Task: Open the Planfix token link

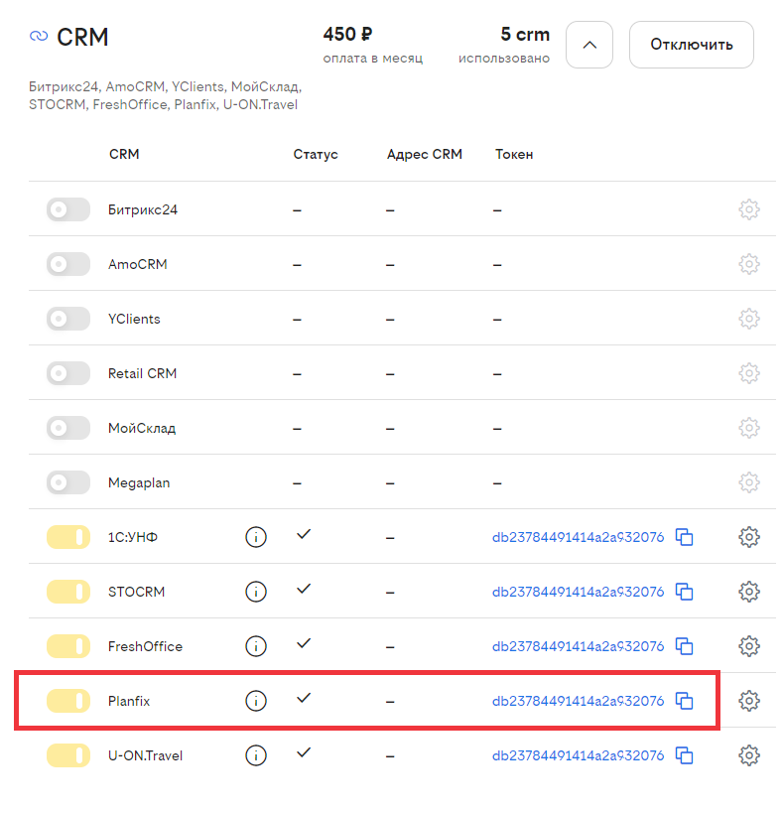Action: pos(578,701)
